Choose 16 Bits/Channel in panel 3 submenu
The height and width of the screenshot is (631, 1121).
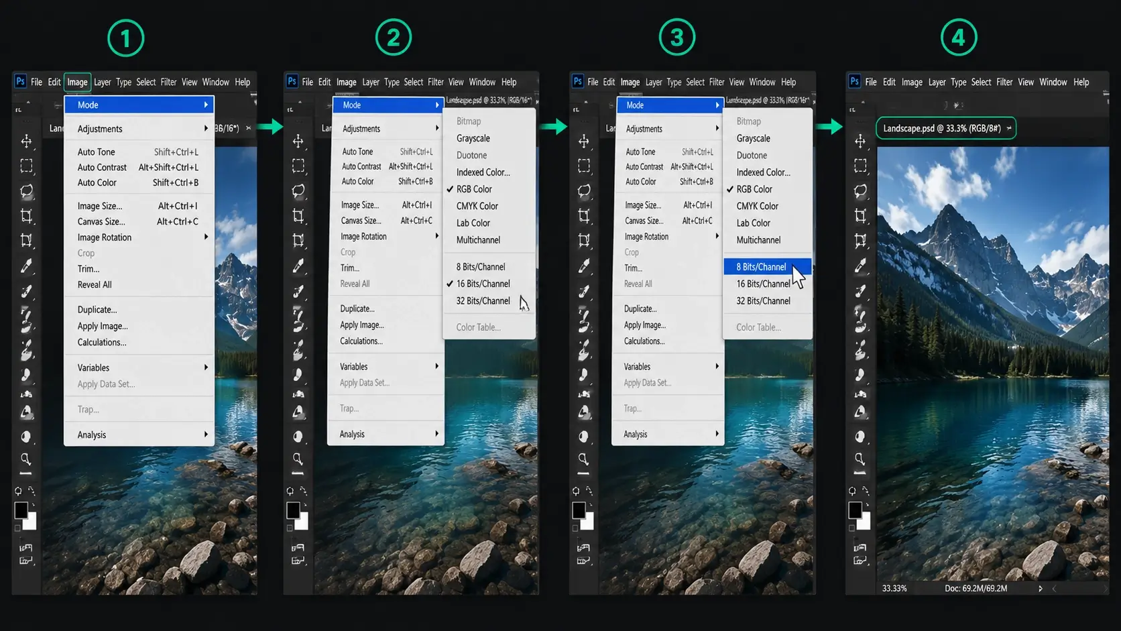tap(768, 284)
